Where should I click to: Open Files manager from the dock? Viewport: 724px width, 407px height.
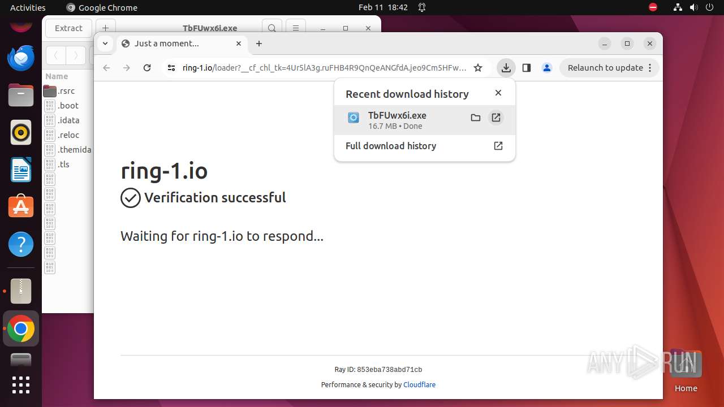[x=21, y=95]
